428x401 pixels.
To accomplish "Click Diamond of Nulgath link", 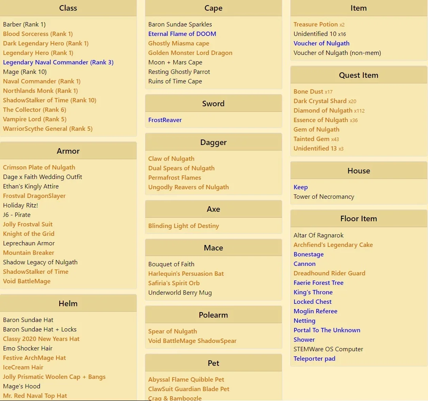I will [x=323, y=111].
